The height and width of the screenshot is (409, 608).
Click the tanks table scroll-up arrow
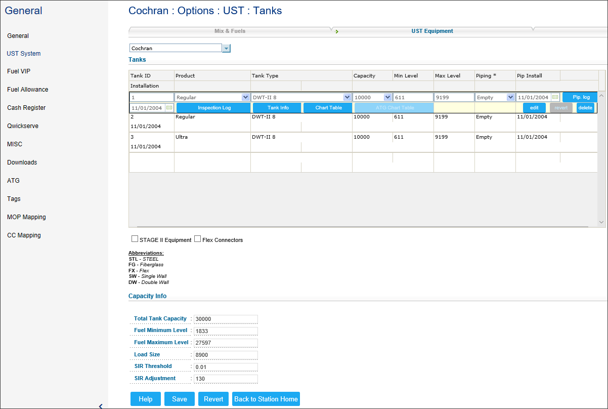[601, 96]
